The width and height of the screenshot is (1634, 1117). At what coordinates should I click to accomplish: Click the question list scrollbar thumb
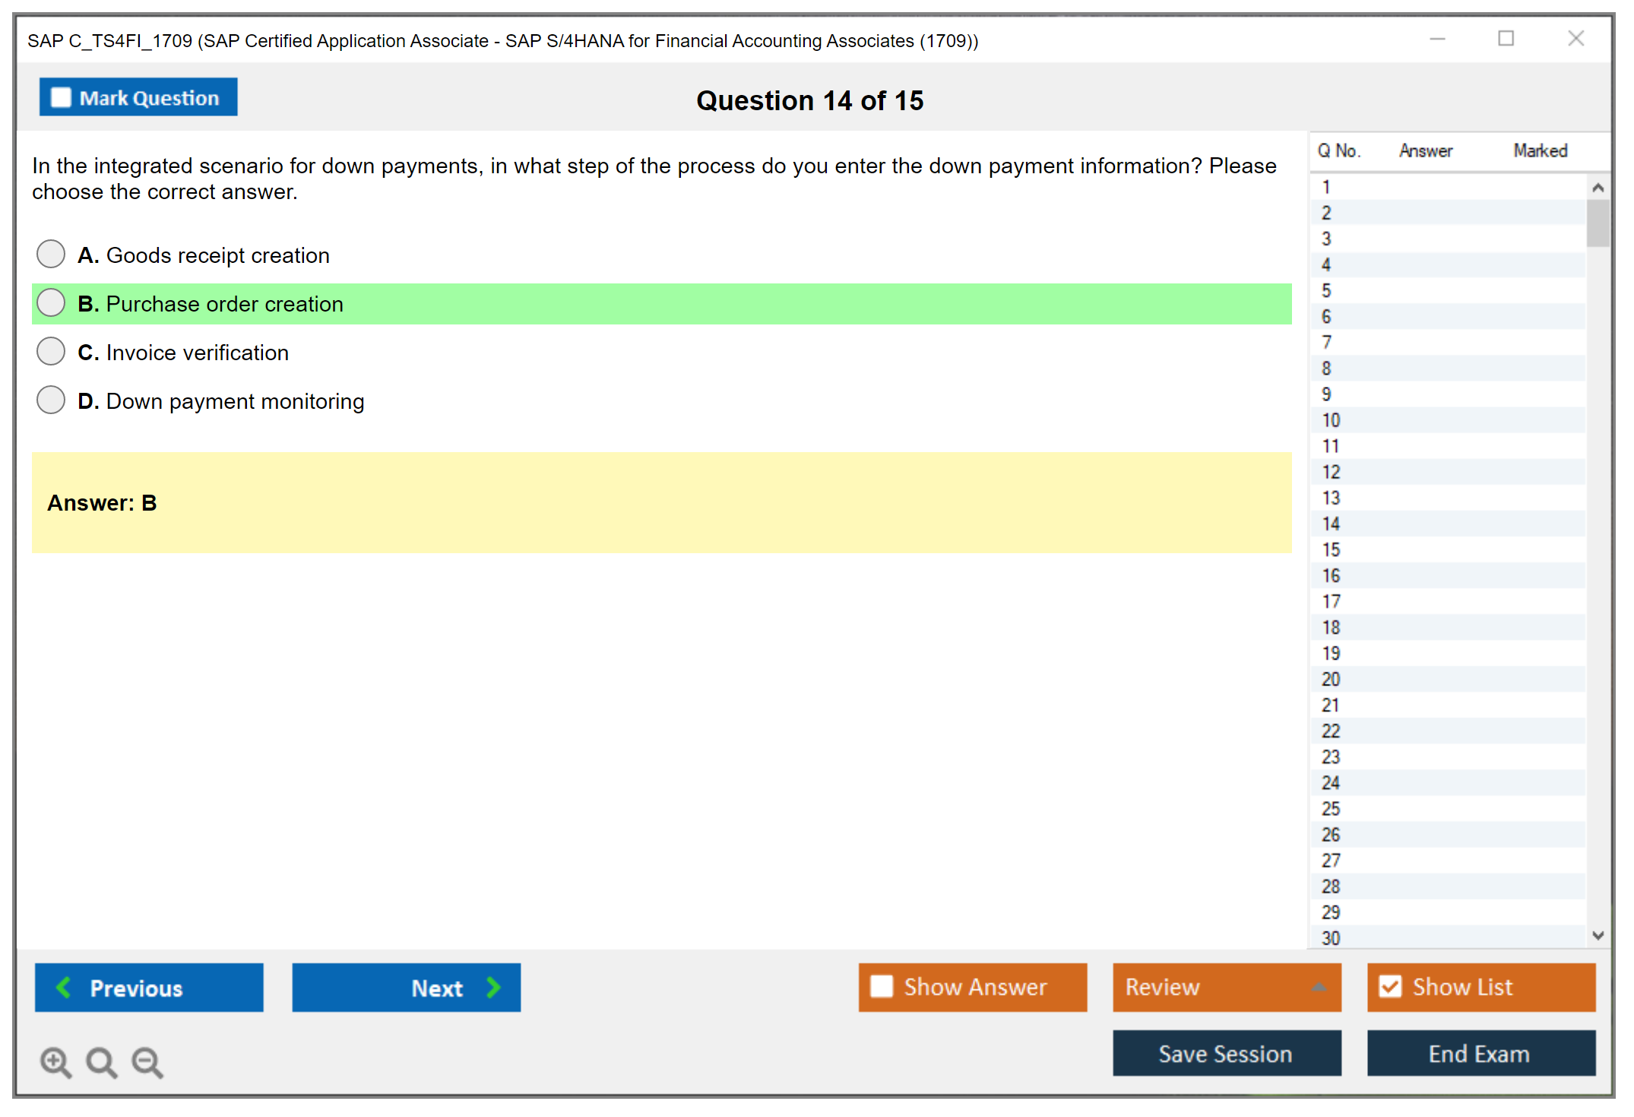pyautogui.click(x=1598, y=223)
